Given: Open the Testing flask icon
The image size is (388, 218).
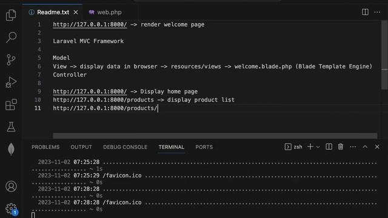Looking at the screenshot, I should click(x=11, y=127).
